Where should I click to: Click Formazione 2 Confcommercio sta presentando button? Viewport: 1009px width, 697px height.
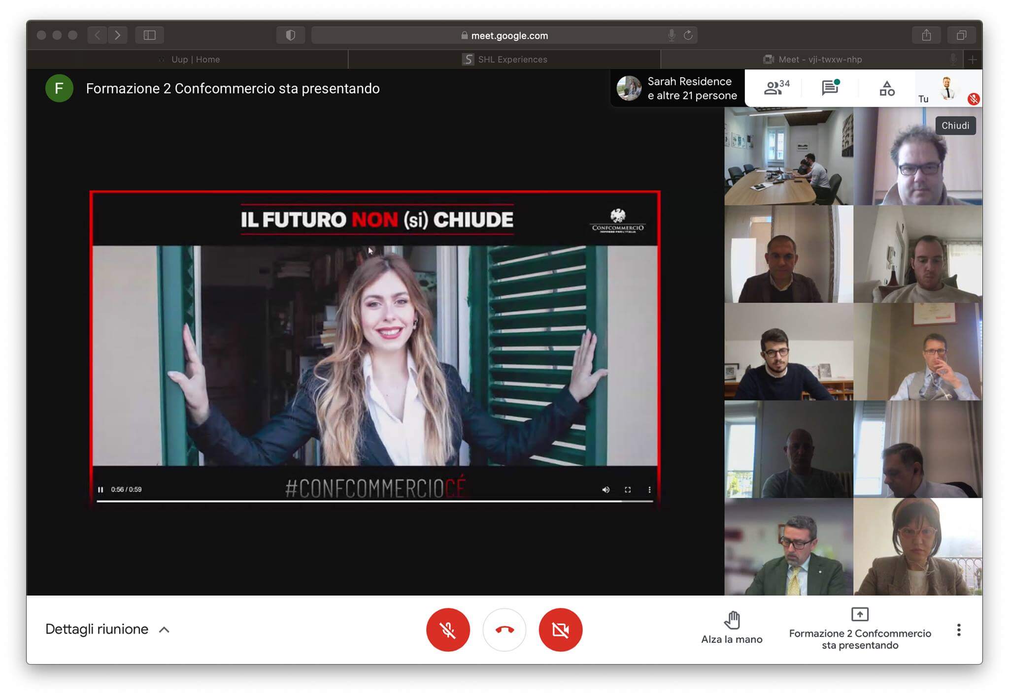(860, 630)
